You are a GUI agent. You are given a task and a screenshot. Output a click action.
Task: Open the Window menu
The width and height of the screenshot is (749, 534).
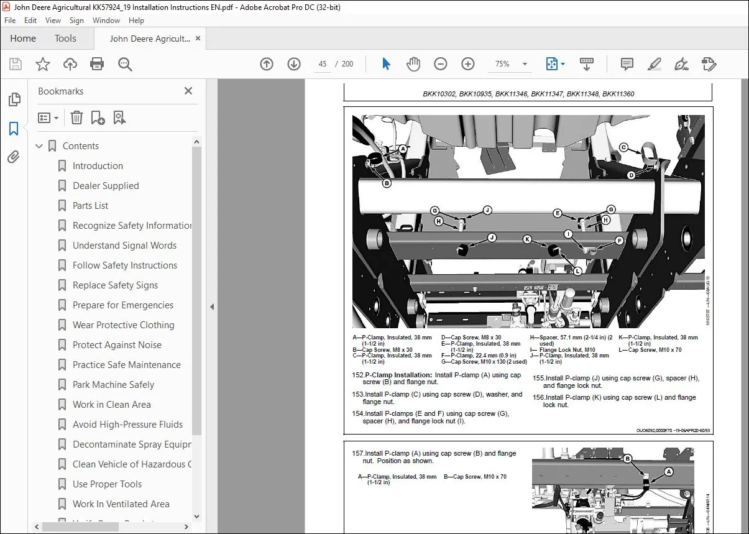point(106,21)
